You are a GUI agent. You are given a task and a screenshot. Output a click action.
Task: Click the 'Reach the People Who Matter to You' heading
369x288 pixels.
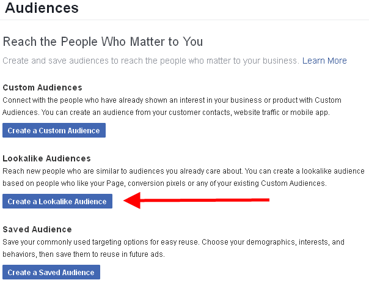pyautogui.click(x=103, y=42)
